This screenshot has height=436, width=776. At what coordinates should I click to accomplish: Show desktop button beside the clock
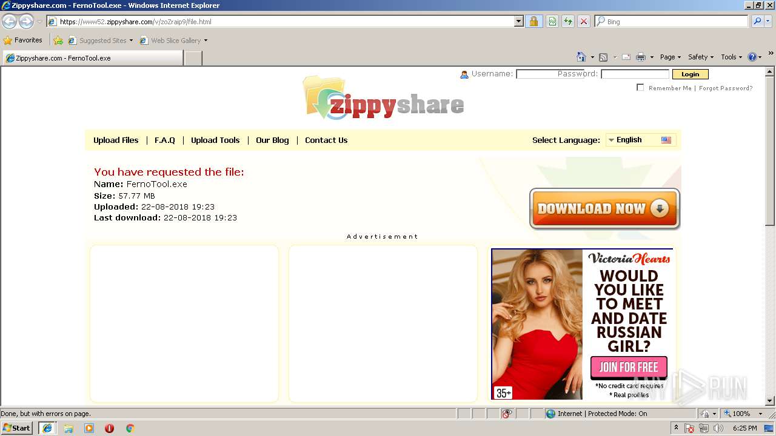[x=769, y=428]
